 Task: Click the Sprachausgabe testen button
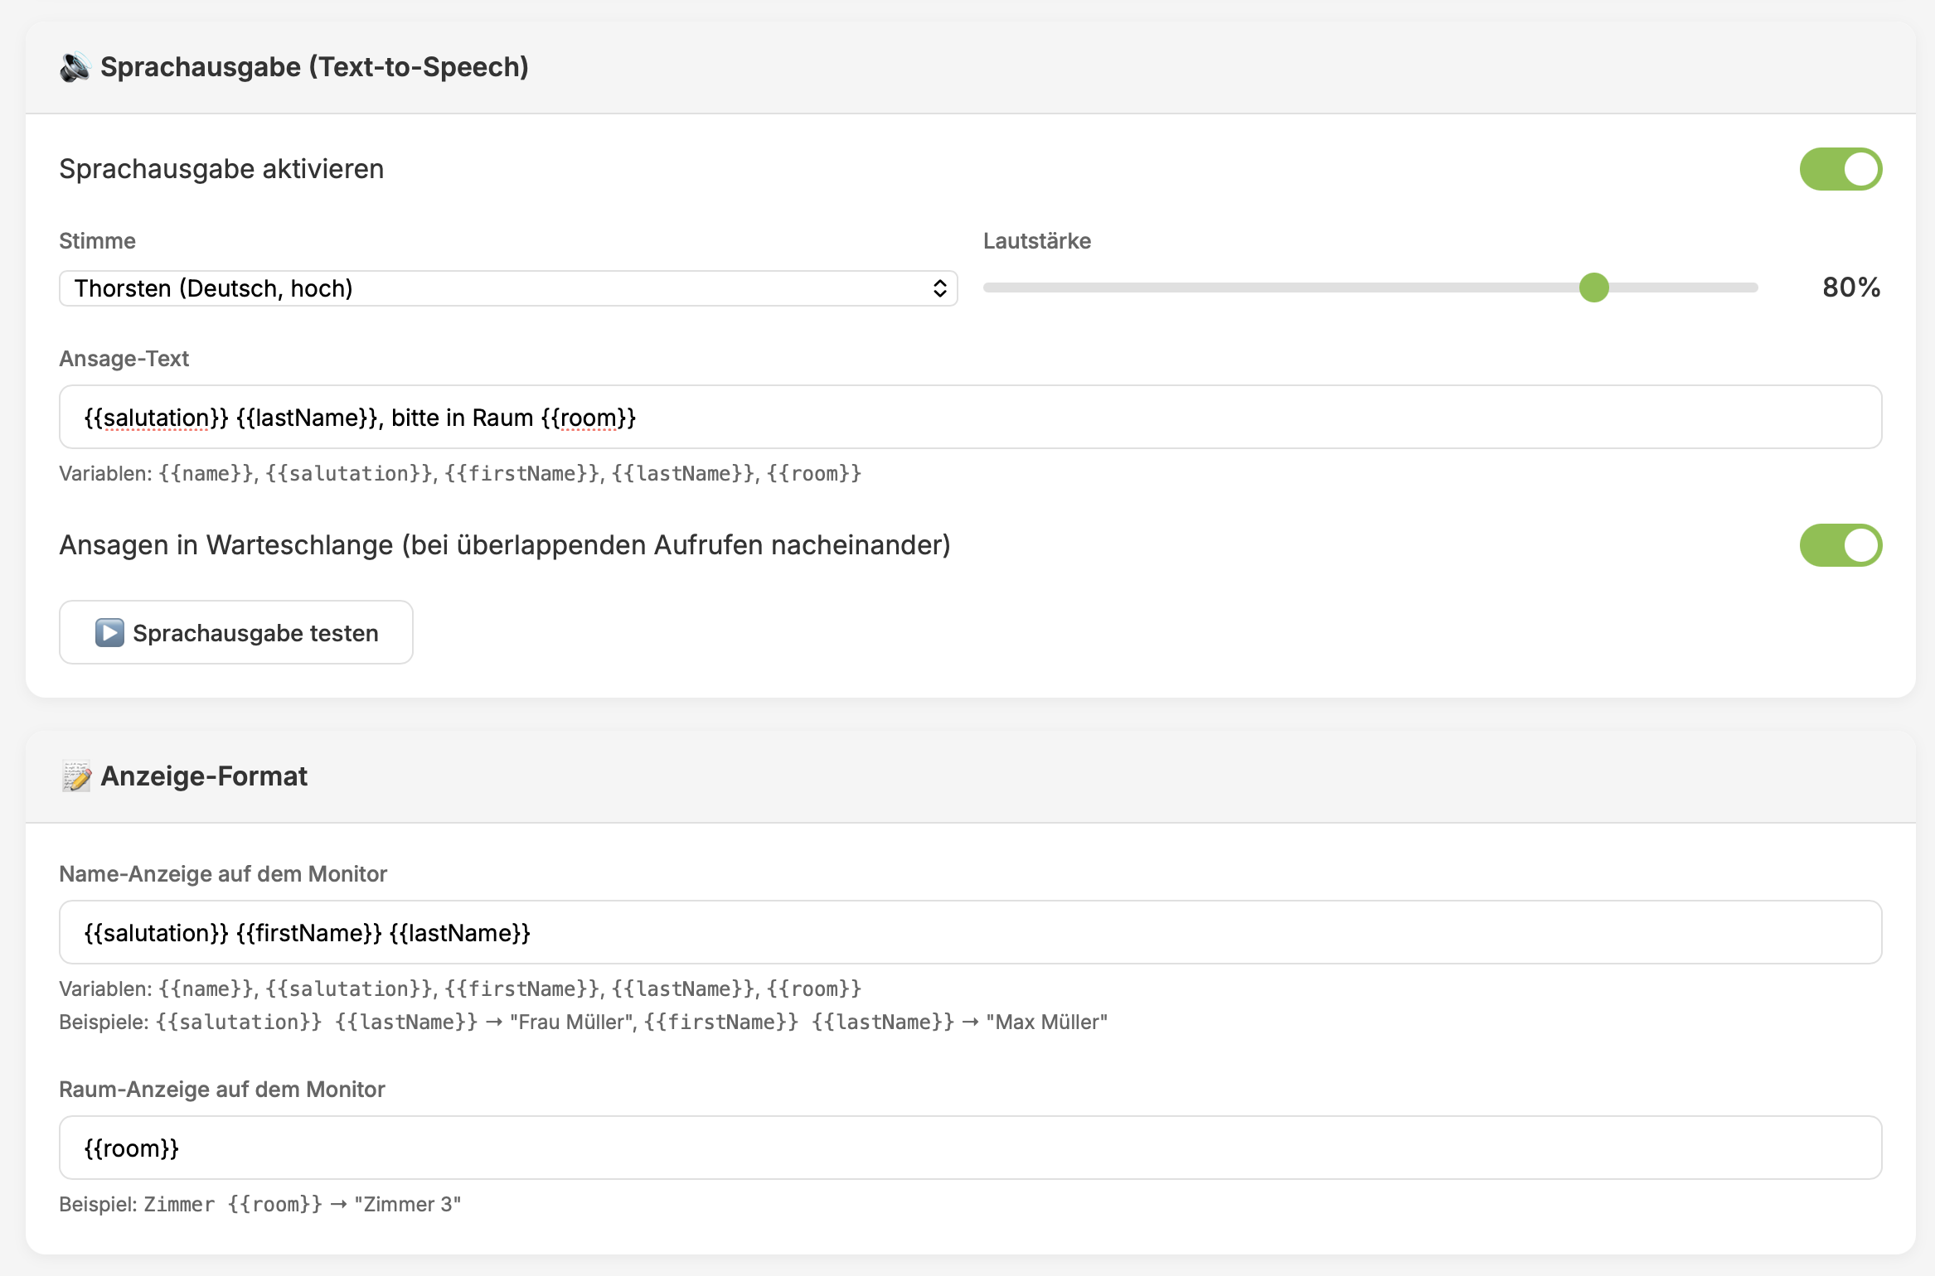point(236,632)
